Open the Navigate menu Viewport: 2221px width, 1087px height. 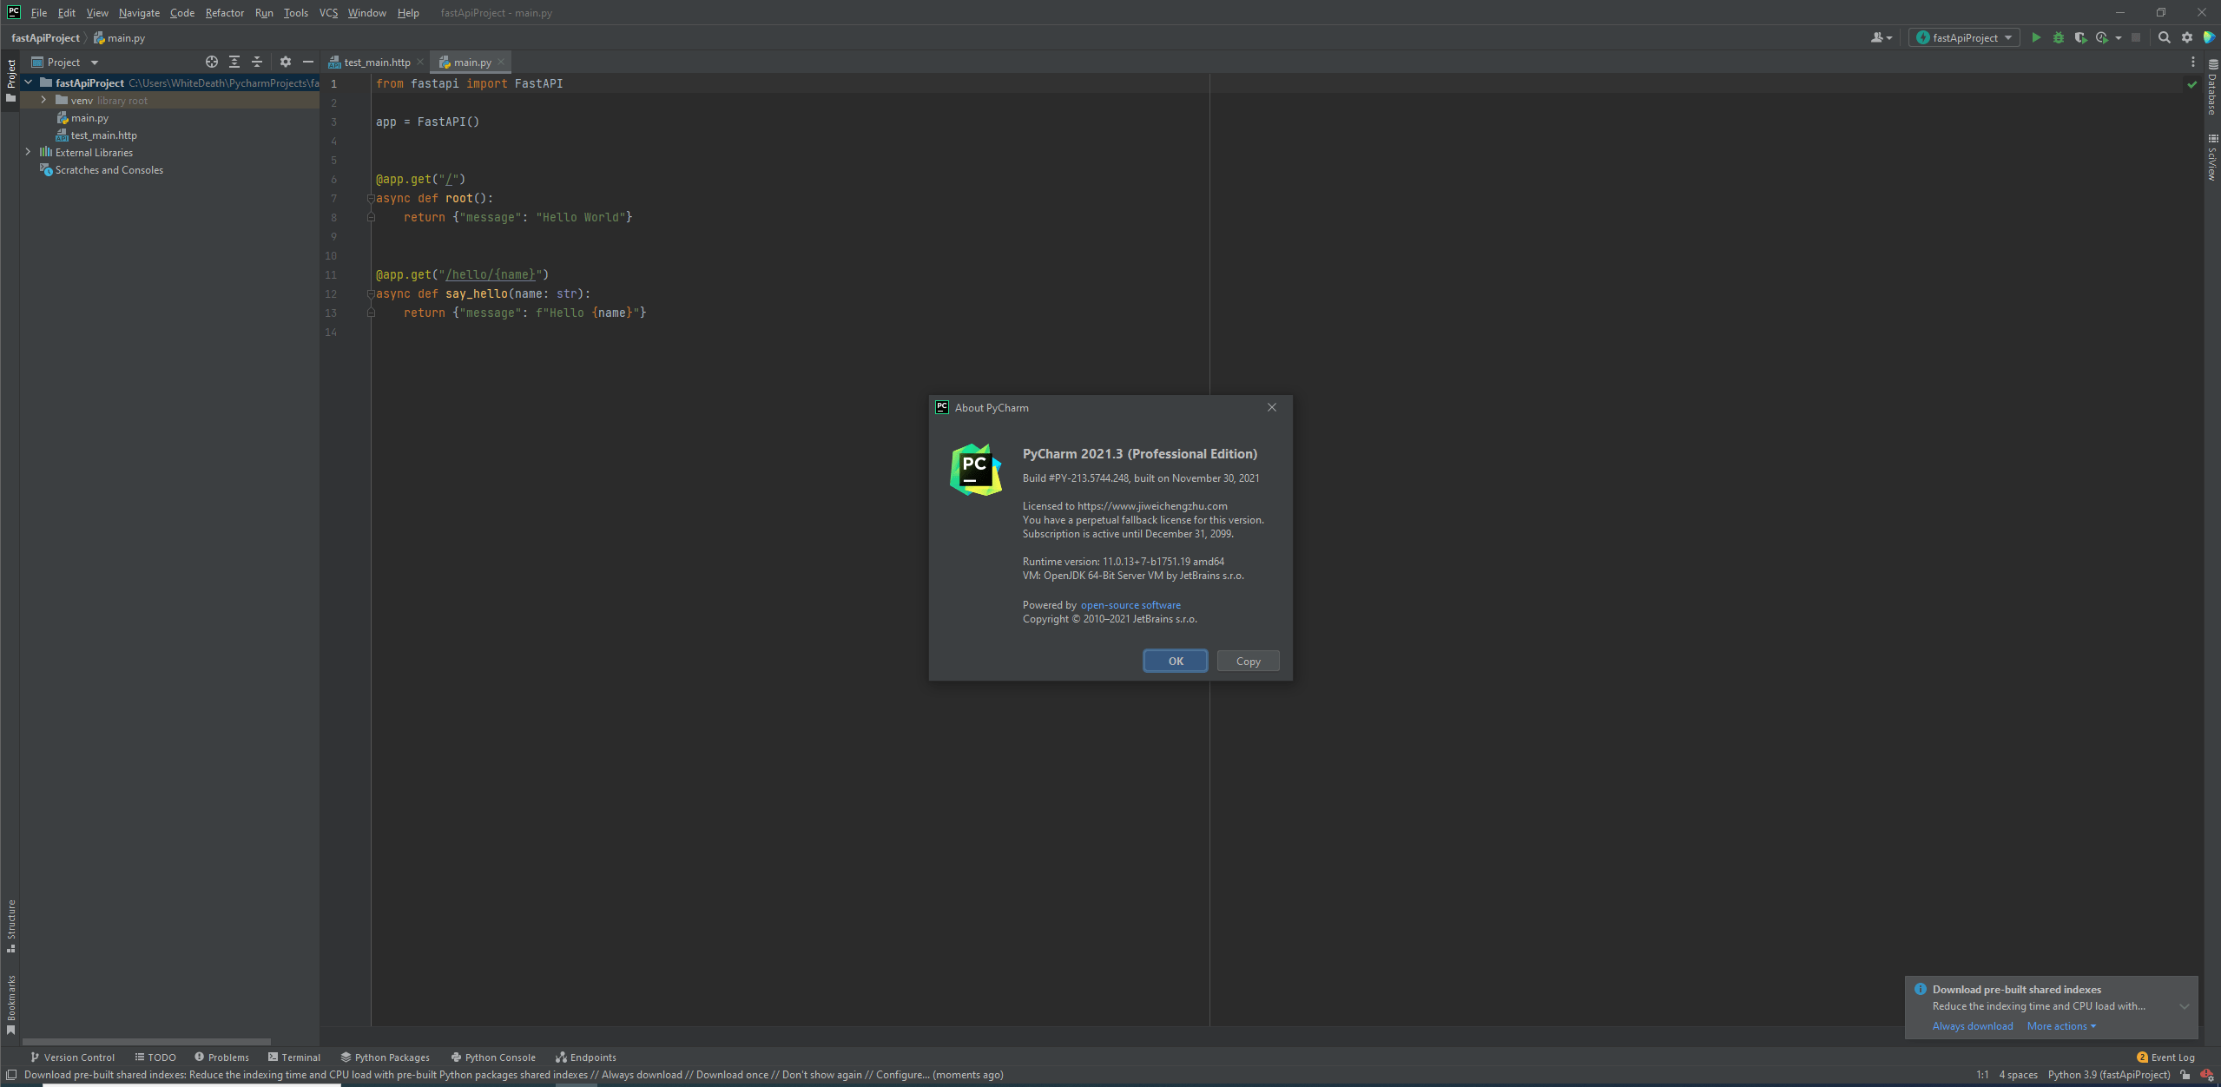(139, 13)
